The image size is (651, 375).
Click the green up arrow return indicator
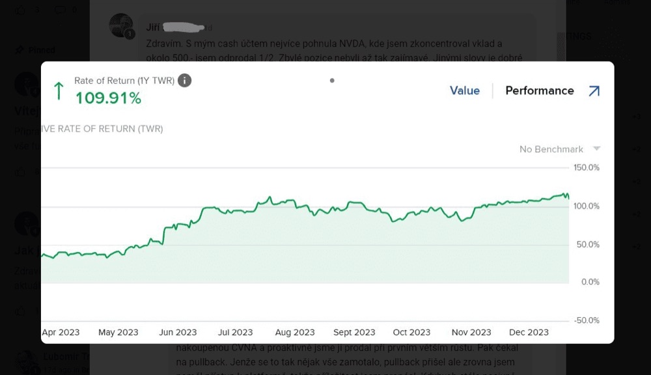pos(59,90)
